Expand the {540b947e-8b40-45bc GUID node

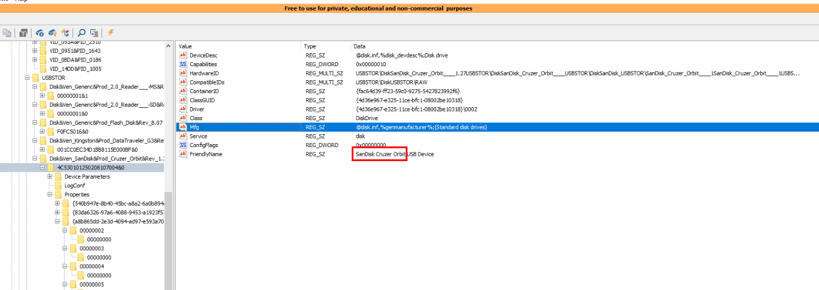(x=58, y=204)
